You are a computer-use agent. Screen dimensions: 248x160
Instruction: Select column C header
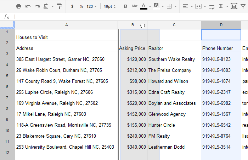click(174, 25)
